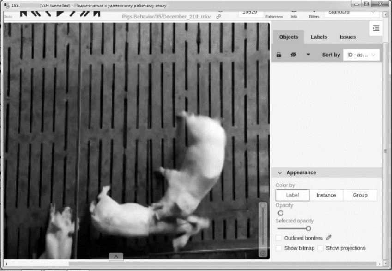Lock all objects with padlock icon
Screen dimensions: 392x271
pyautogui.click(x=278, y=55)
